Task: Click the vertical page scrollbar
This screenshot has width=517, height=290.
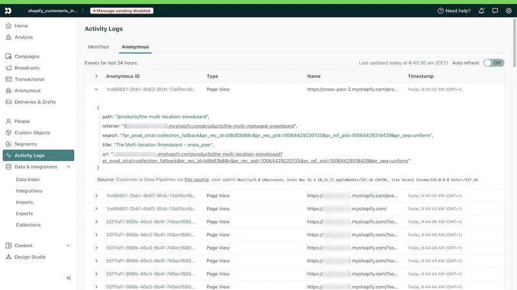Action: click(x=514, y=43)
